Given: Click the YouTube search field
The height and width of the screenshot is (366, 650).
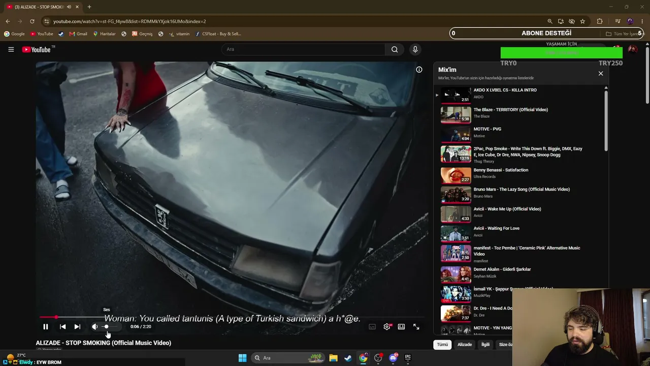Looking at the screenshot, I should pos(303,49).
